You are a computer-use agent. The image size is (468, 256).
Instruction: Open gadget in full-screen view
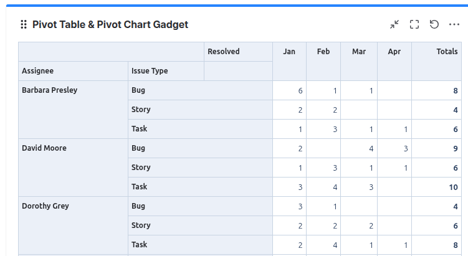414,24
